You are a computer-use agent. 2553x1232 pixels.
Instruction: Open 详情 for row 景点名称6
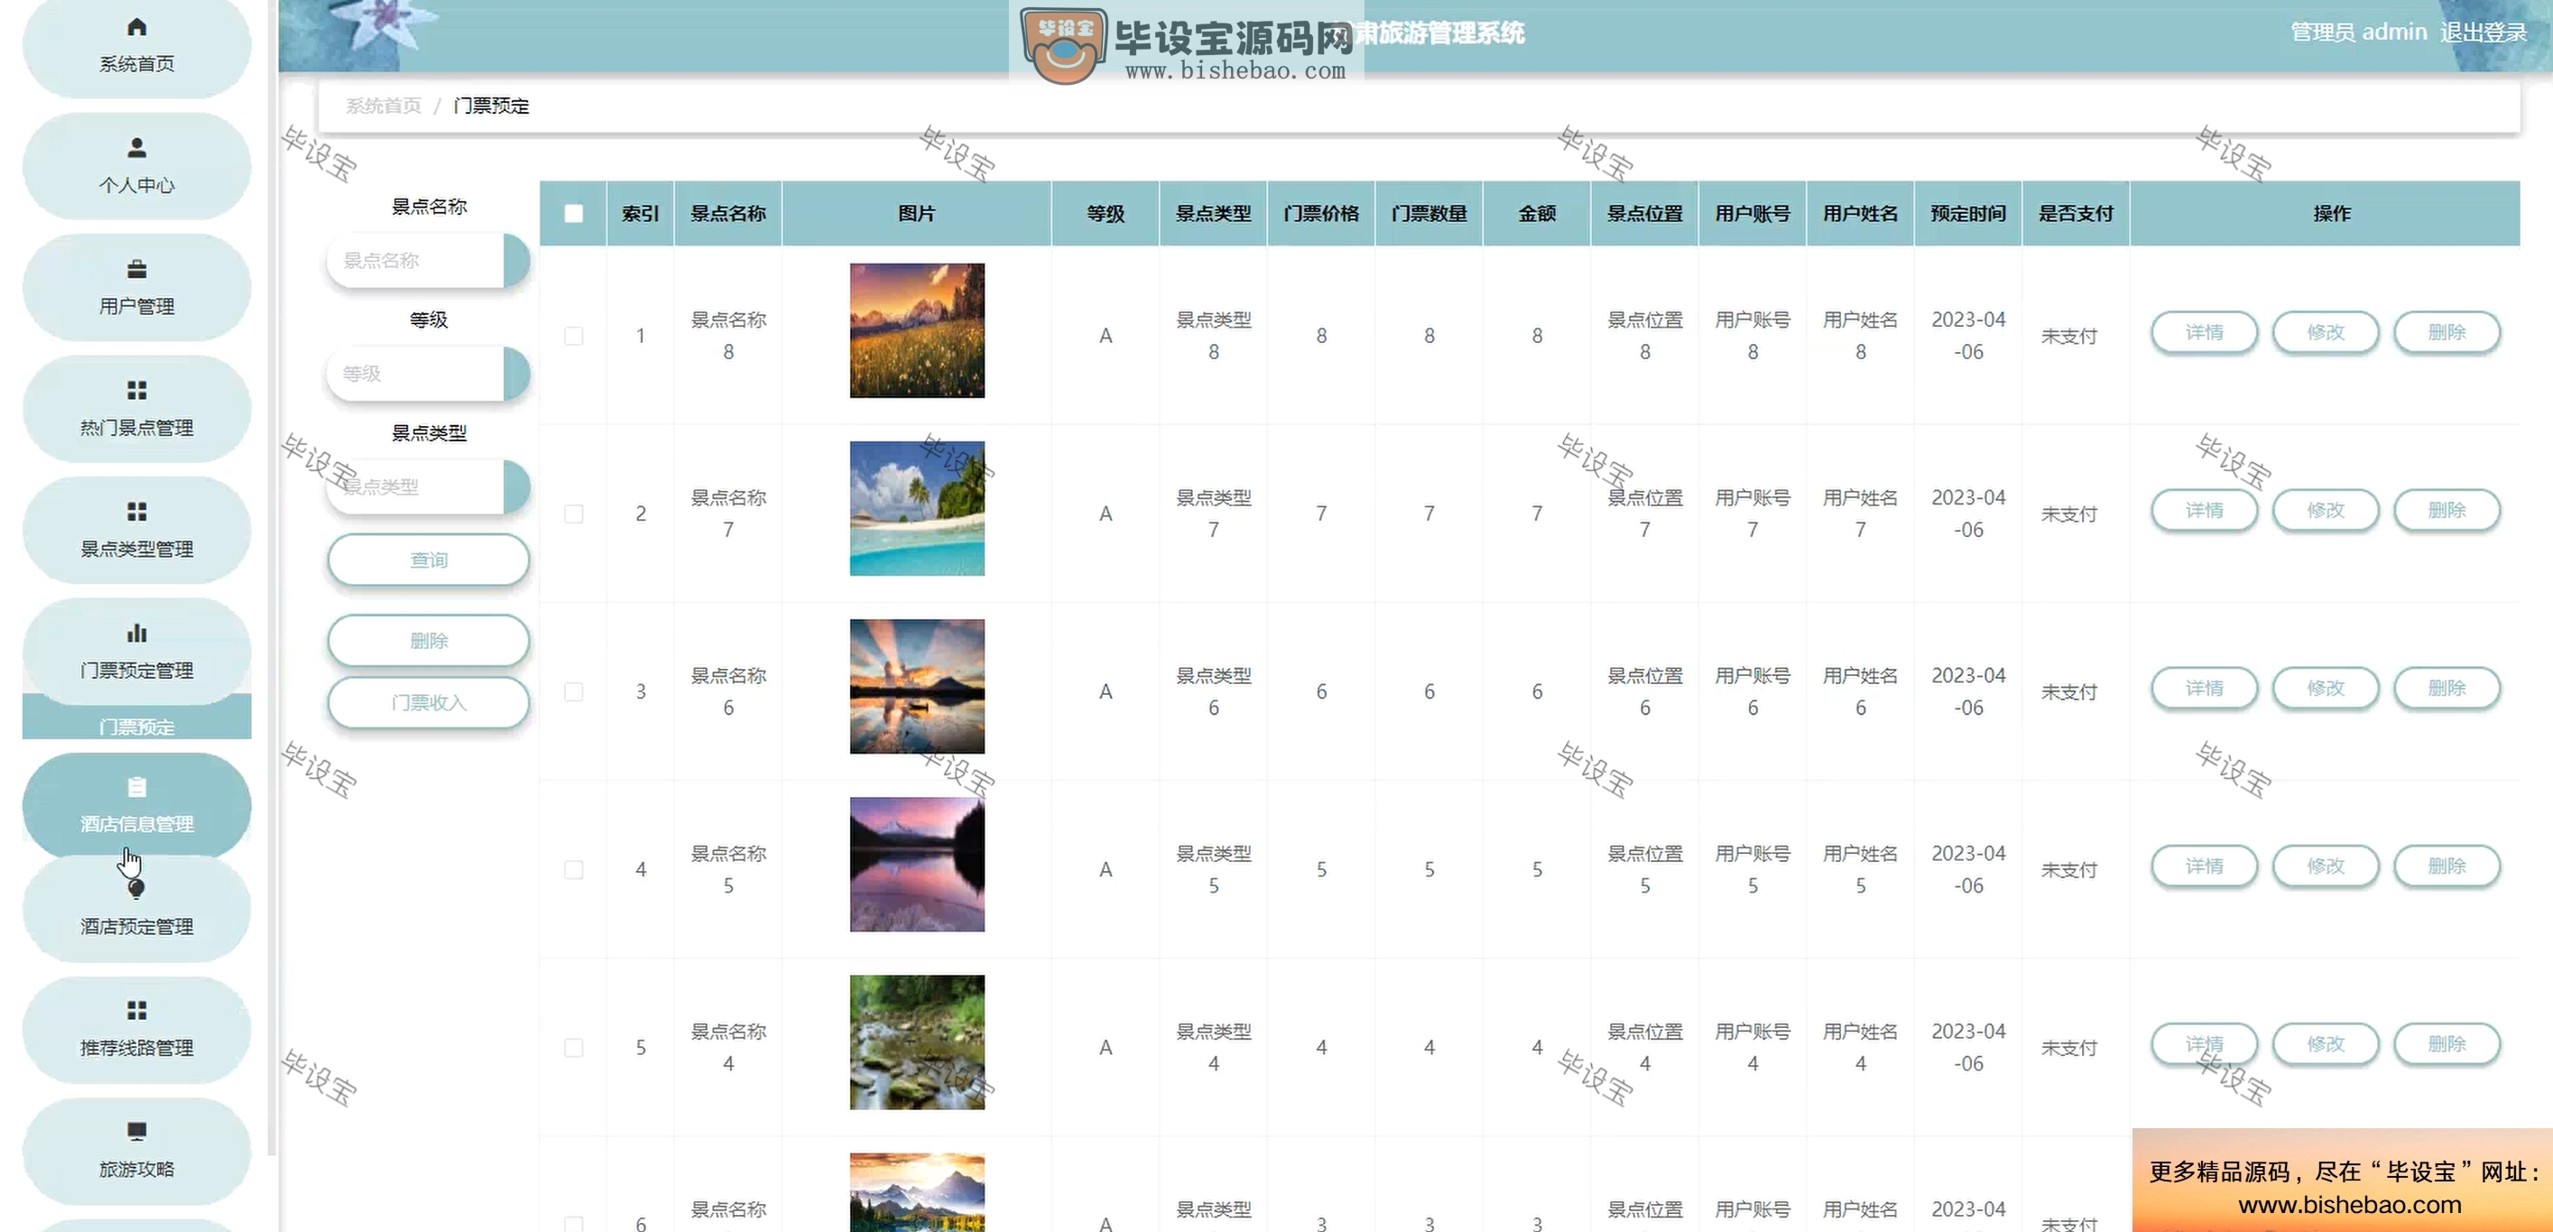(2204, 688)
